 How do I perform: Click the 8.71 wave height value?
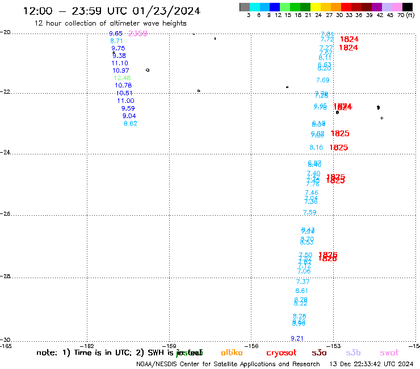[x=116, y=41]
